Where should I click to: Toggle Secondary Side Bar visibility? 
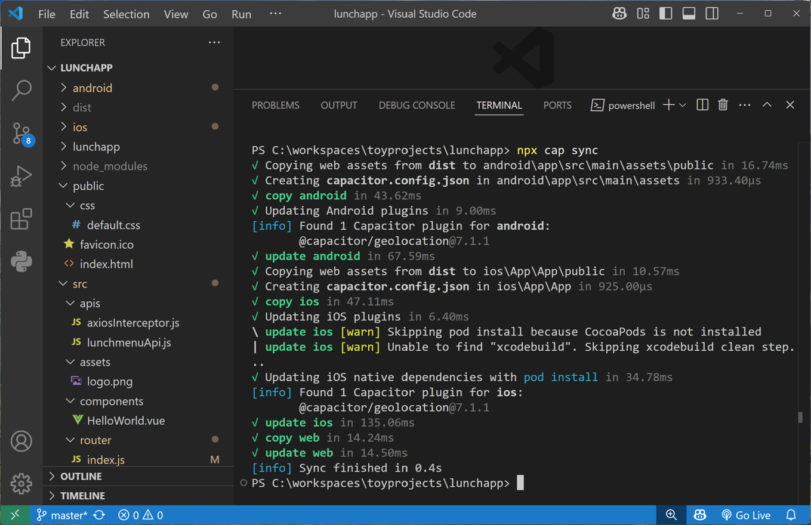712,14
